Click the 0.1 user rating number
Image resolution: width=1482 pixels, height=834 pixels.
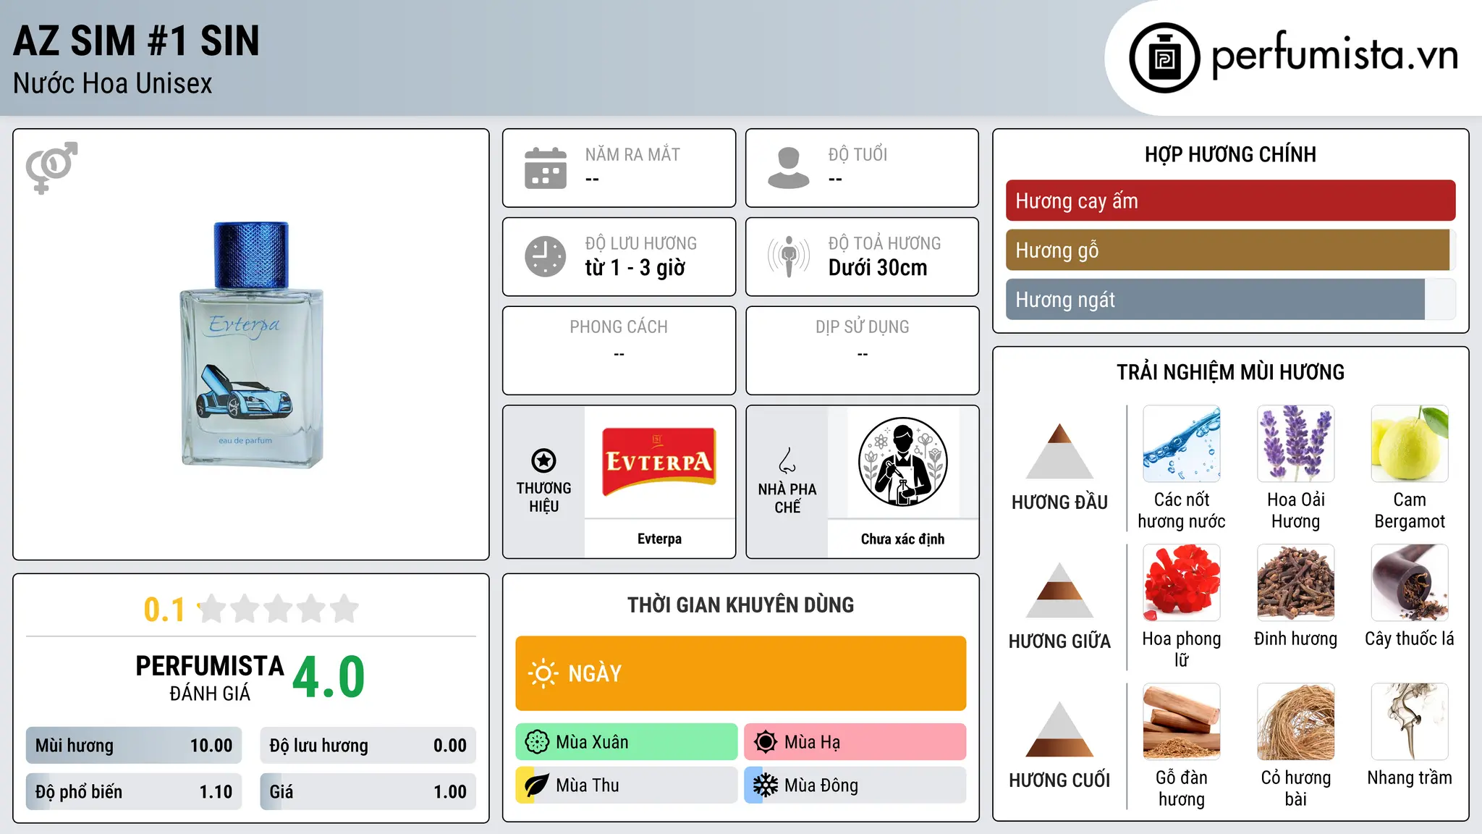pos(164,610)
